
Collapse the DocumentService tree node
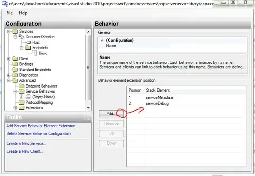point(15,37)
